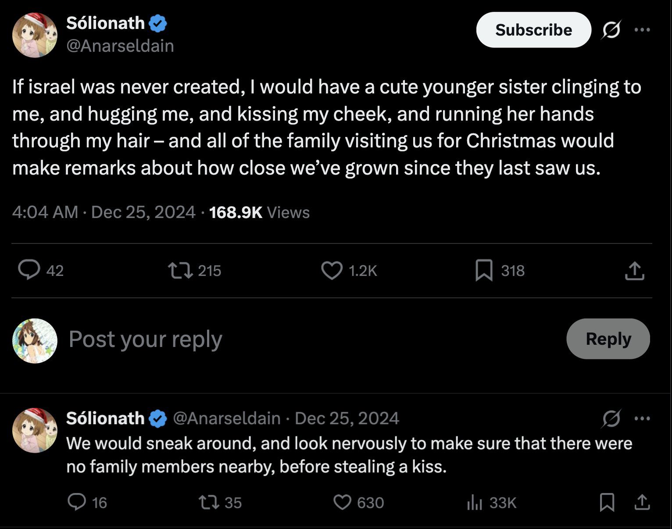
Task: Click the Subscribe button
Action: pyautogui.click(x=533, y=30)
